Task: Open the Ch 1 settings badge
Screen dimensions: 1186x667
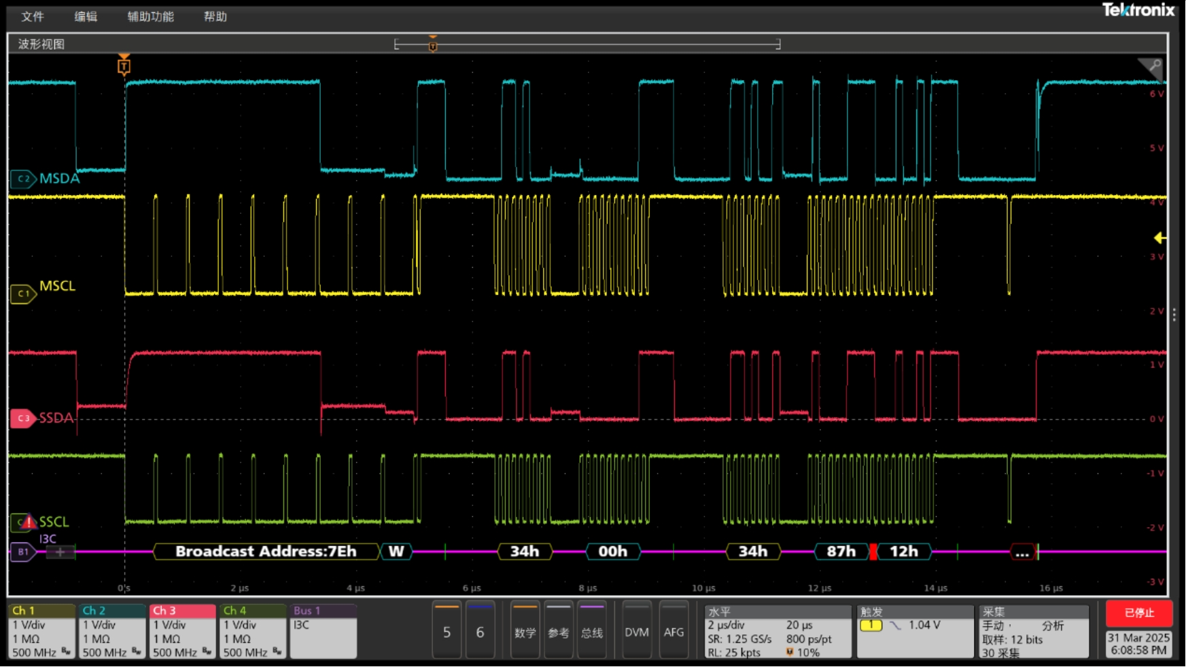Action: (41, 632)
